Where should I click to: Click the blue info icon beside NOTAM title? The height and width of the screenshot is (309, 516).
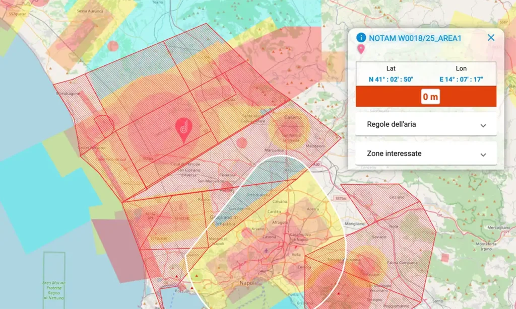(361, 37)
